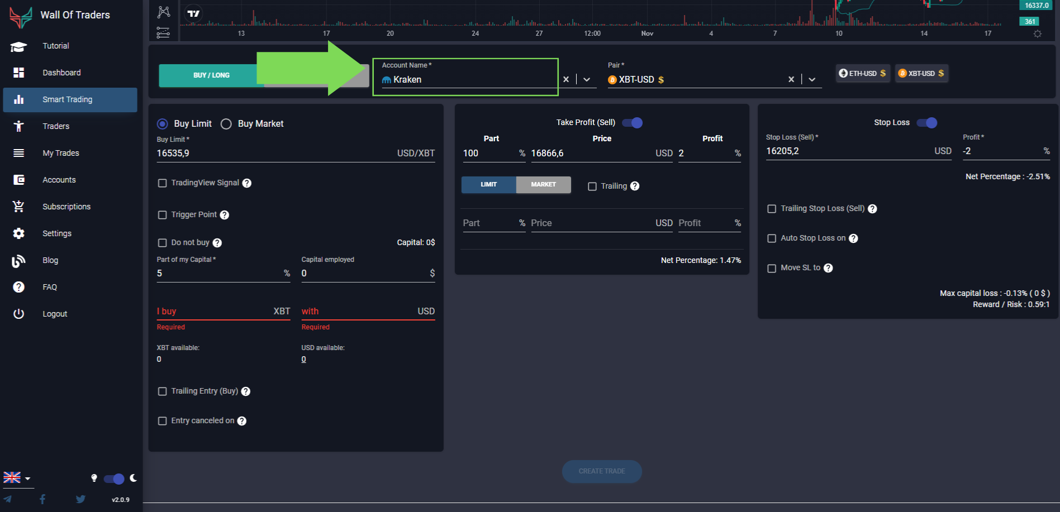Open the Pair selection dropdown

tap(811, 79)
